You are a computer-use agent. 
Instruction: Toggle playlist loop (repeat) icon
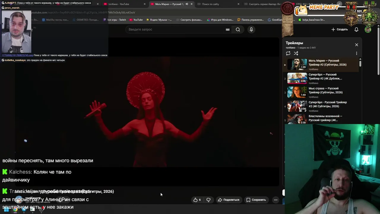(x=288, y=53)
